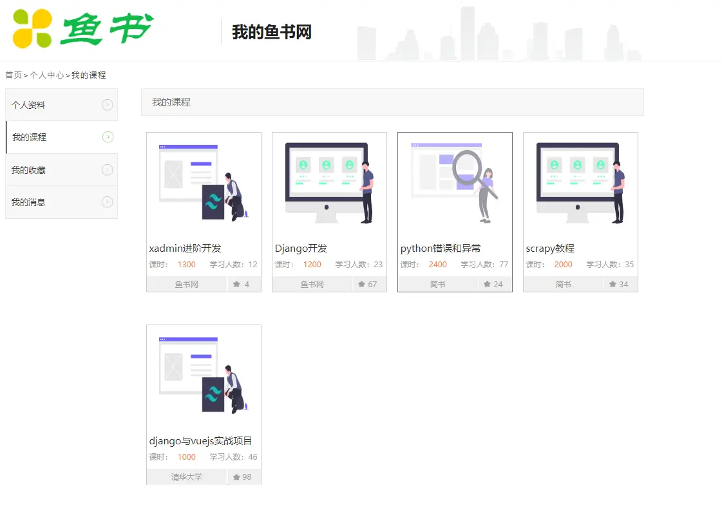
Task: Click 鱼书网 organization on xadmin进阶开发 card
Action: (187, 285)
